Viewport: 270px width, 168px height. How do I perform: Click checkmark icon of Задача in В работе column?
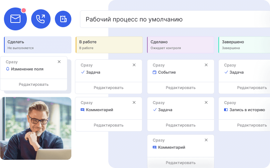[x=82, y=72]
